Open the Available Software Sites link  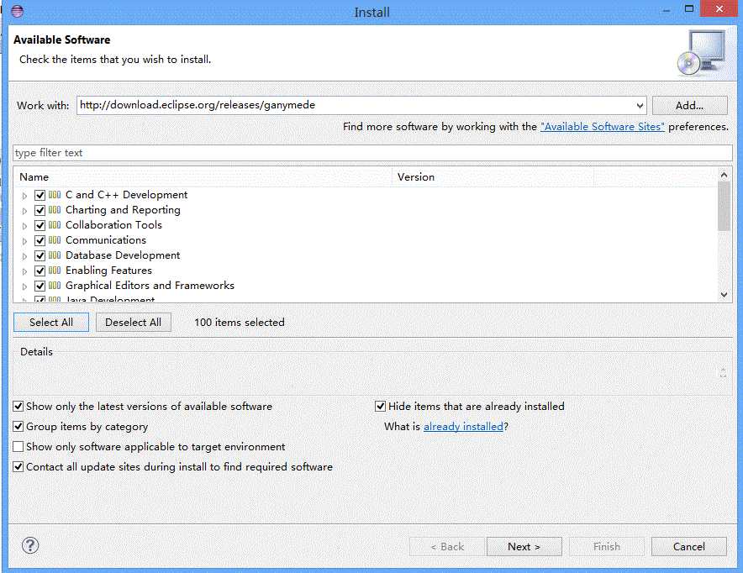click(x=603, y=126)
